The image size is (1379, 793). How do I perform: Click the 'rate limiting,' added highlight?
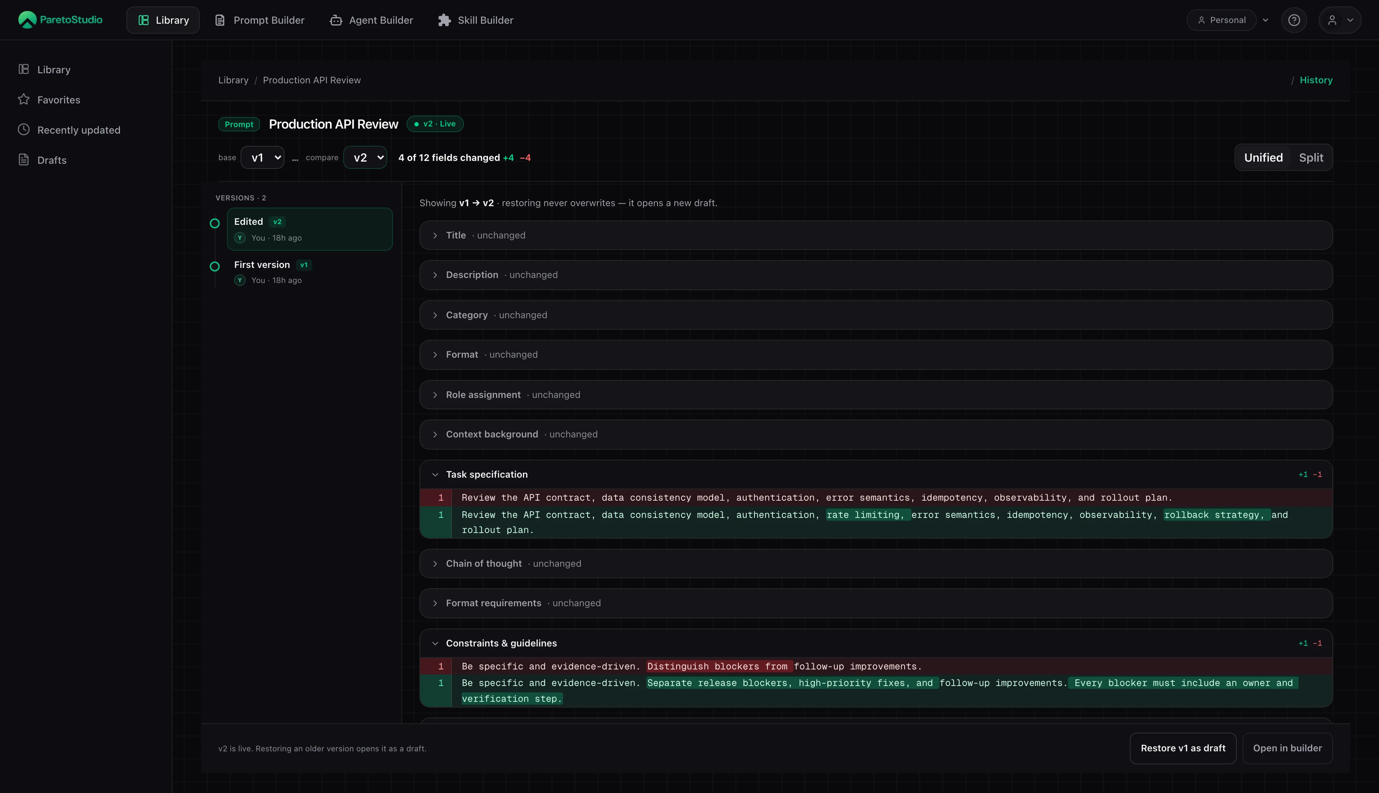pos(868,515)
